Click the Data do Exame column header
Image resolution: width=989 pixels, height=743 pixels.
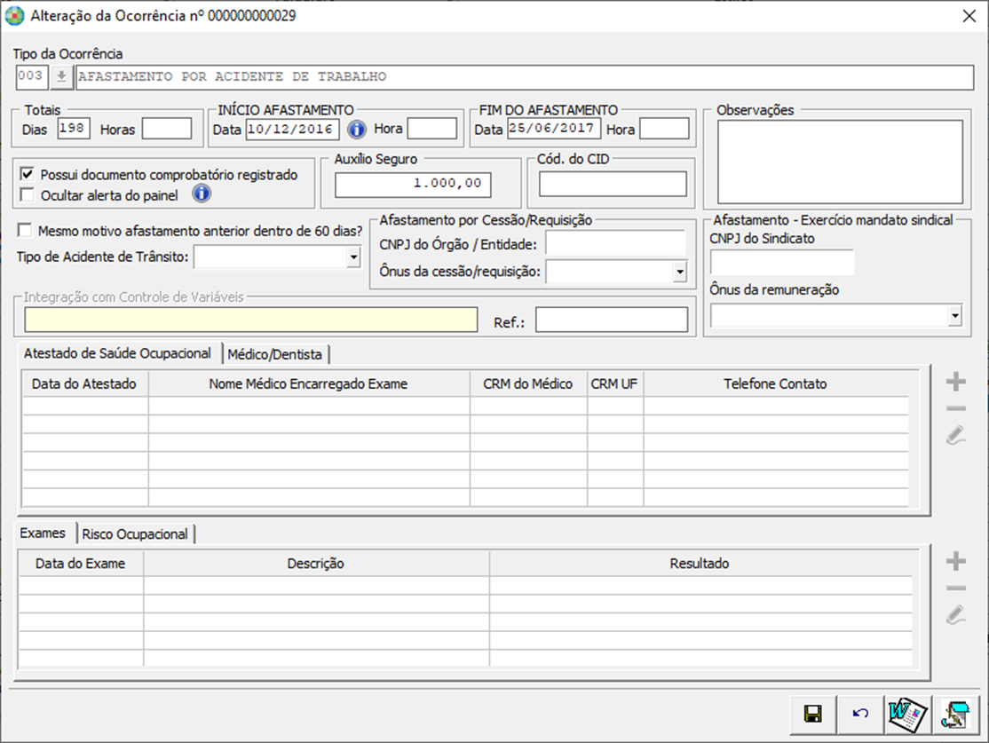point(80,563)
